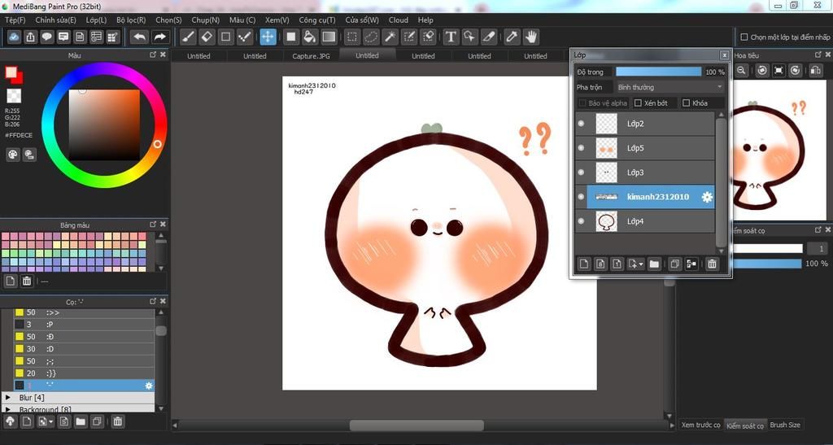Image resolution: width=833 pixels, height=445 pixels.
Task: Open layer settings gear on kimanh2312010
Action: (x=707, y=197)
